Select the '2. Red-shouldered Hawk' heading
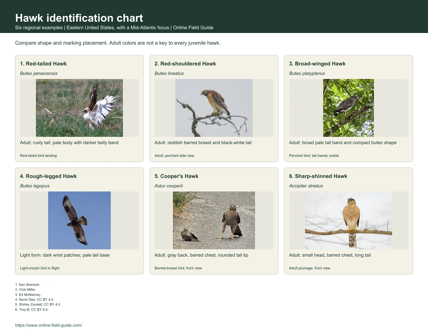This screenshot has width=428, height=331. point(185,64)
